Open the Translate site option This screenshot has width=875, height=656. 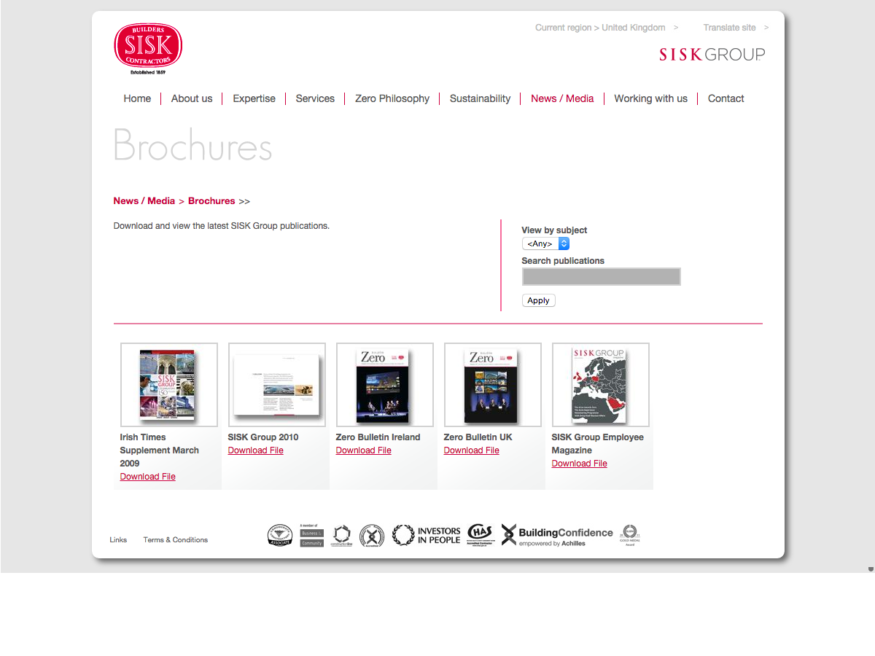click(x=736, y=28)
